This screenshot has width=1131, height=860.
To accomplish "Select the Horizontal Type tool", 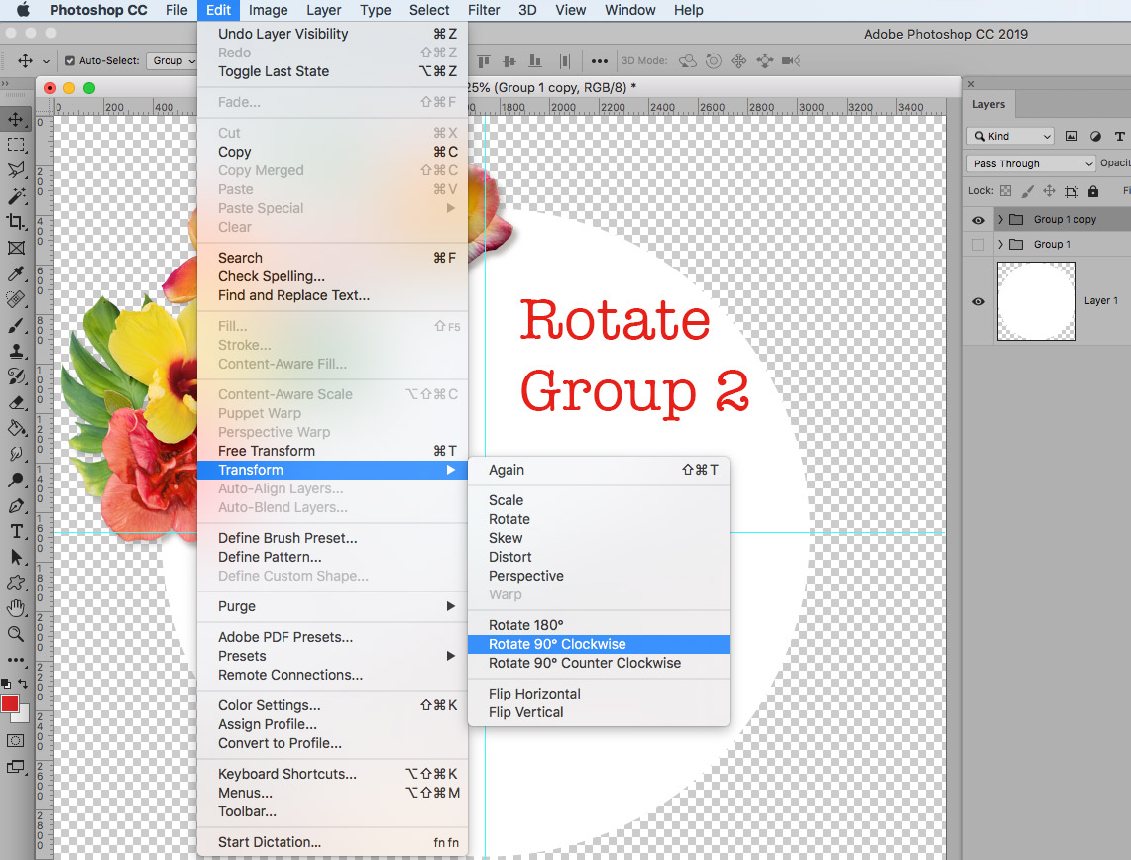I will coord(15,531).
